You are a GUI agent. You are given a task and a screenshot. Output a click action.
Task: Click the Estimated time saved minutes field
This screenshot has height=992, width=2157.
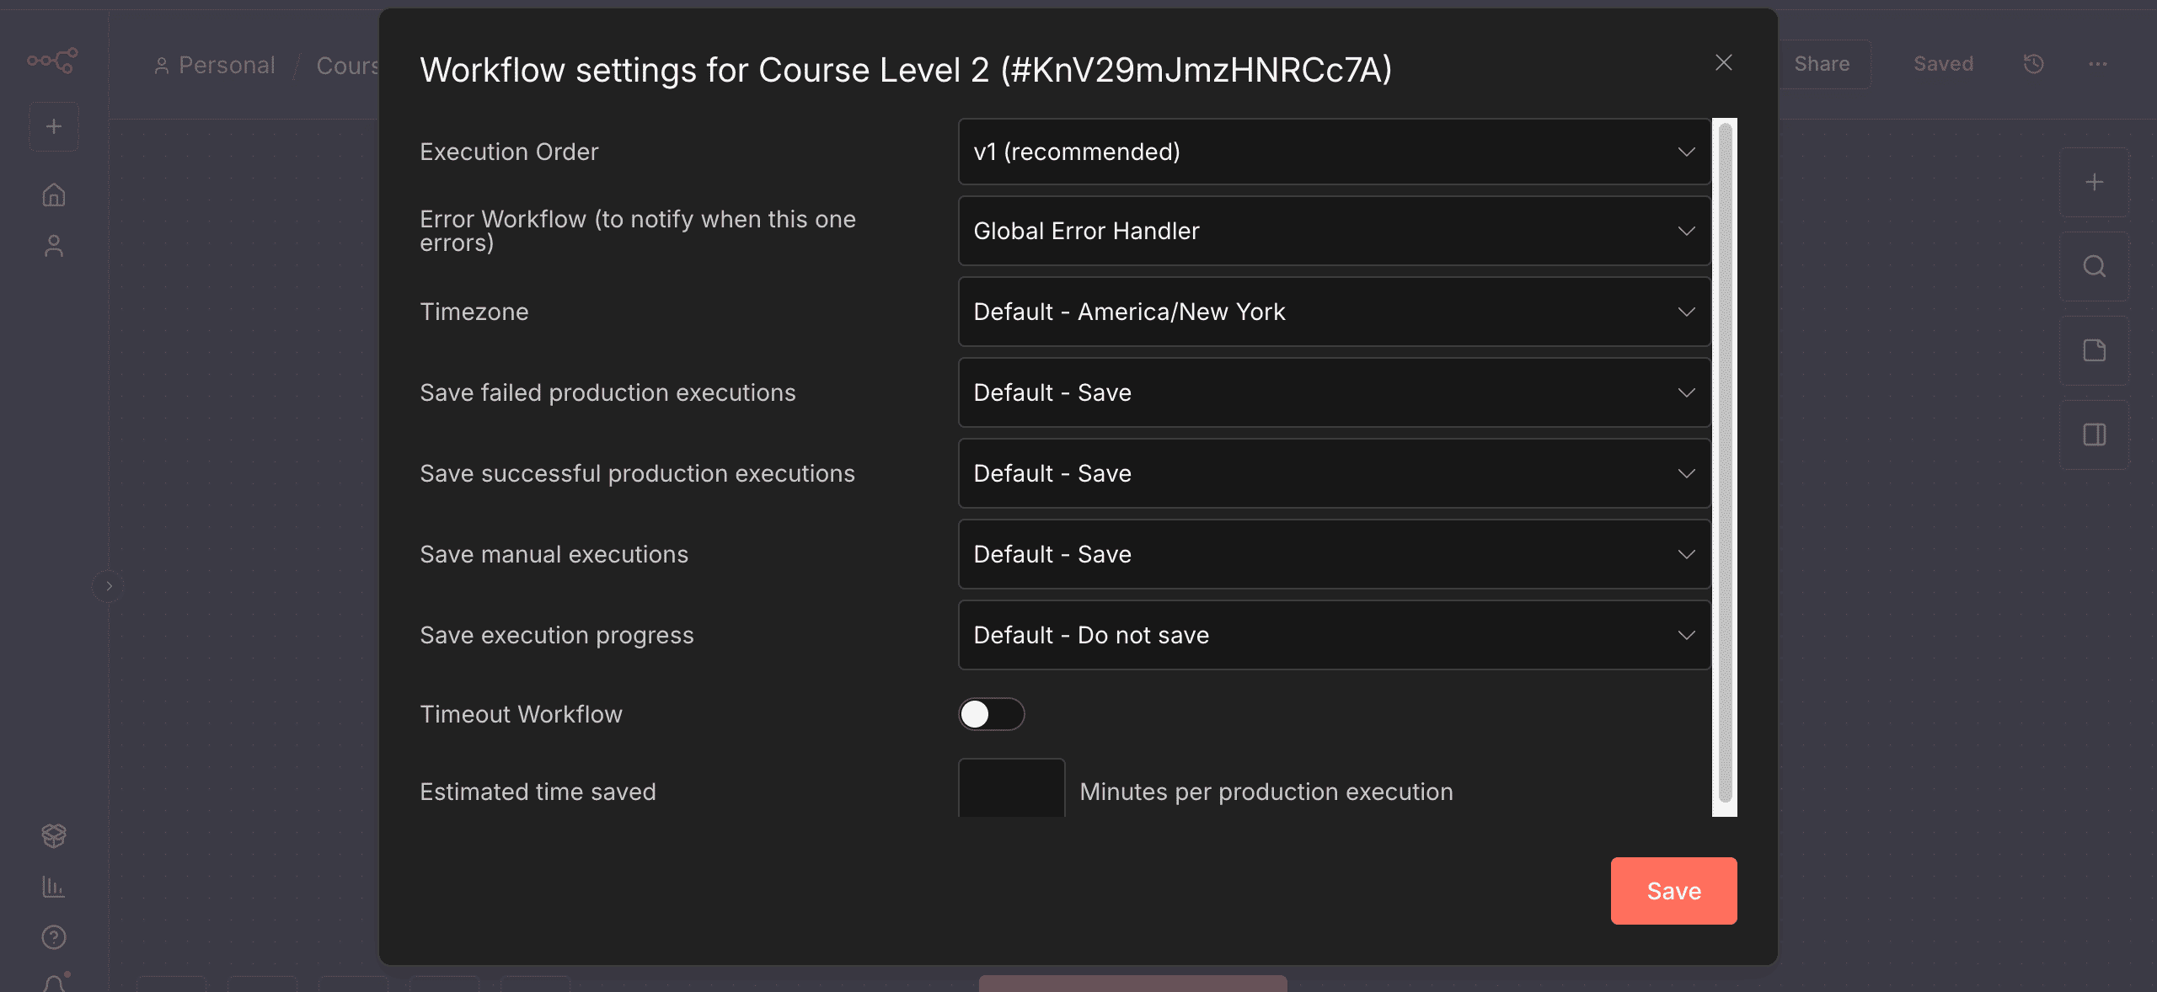pos(1011,788)
